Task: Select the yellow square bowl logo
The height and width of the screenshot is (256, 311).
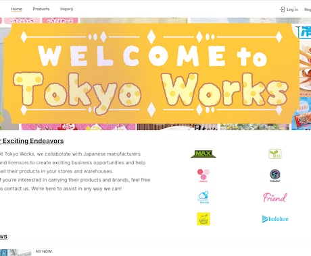Action: (x=204, y=219)
